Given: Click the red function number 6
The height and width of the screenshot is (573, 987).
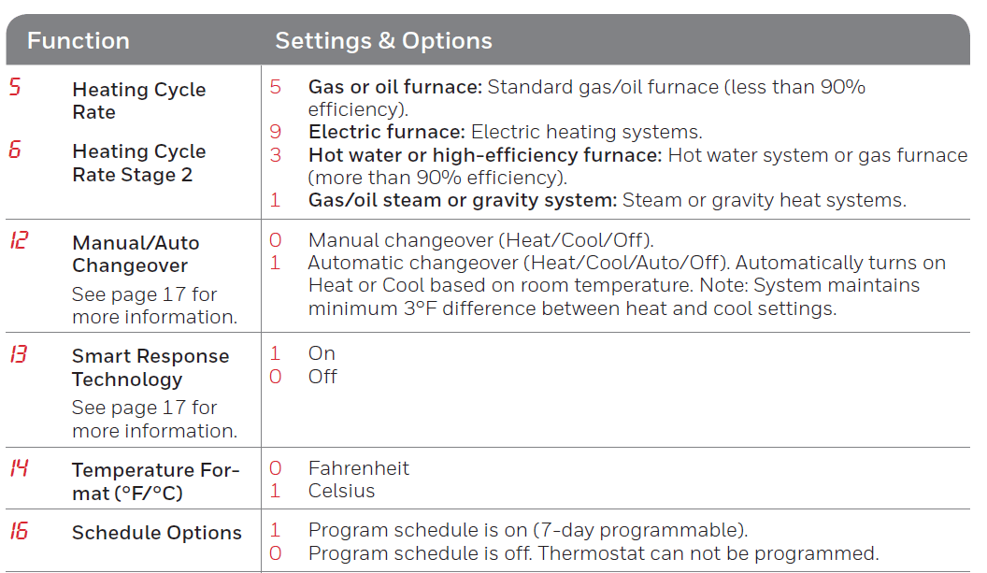Looking at the screenshot, I should pos(15,150).
